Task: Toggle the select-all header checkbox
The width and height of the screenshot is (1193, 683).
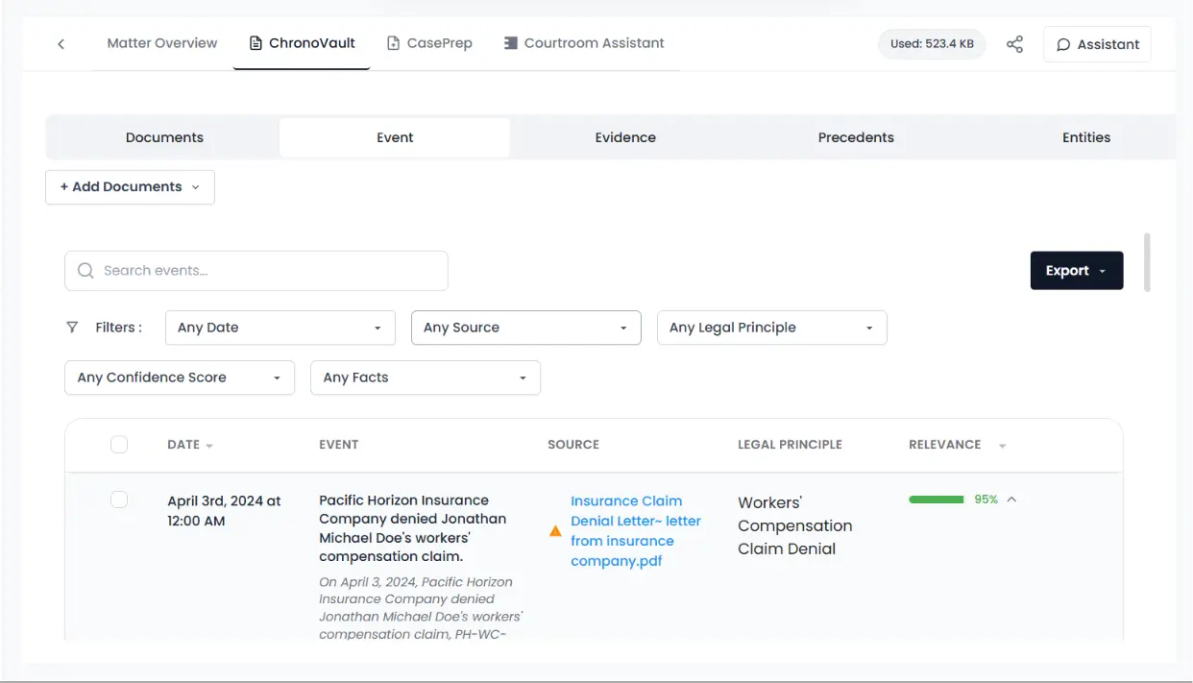Action: coord(119,445)
